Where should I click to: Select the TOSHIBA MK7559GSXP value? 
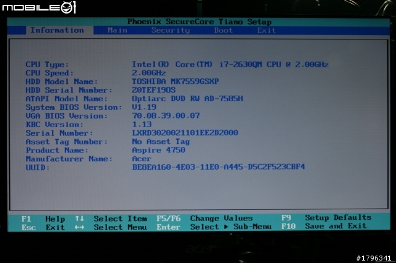175,81
